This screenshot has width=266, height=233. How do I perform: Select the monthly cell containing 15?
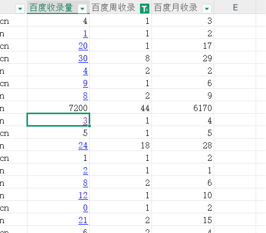pyautogui.click(x=183, y=220)
